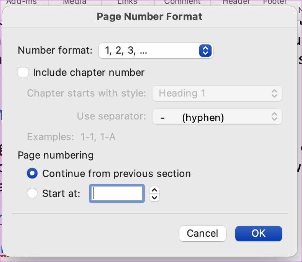Click the Start at number field
This screenshot has width=302, height=262.
117,193
